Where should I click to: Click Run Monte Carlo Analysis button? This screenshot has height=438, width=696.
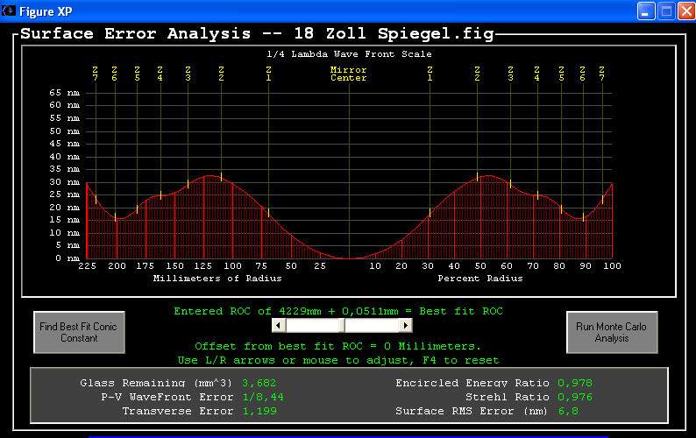tap(612, 332)
